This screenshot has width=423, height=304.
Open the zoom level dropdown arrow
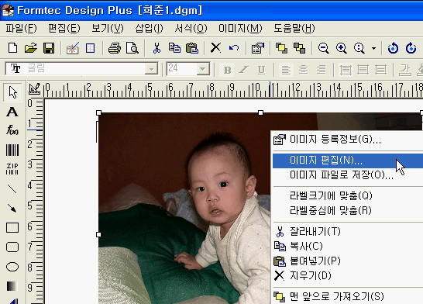coord(373,49)
